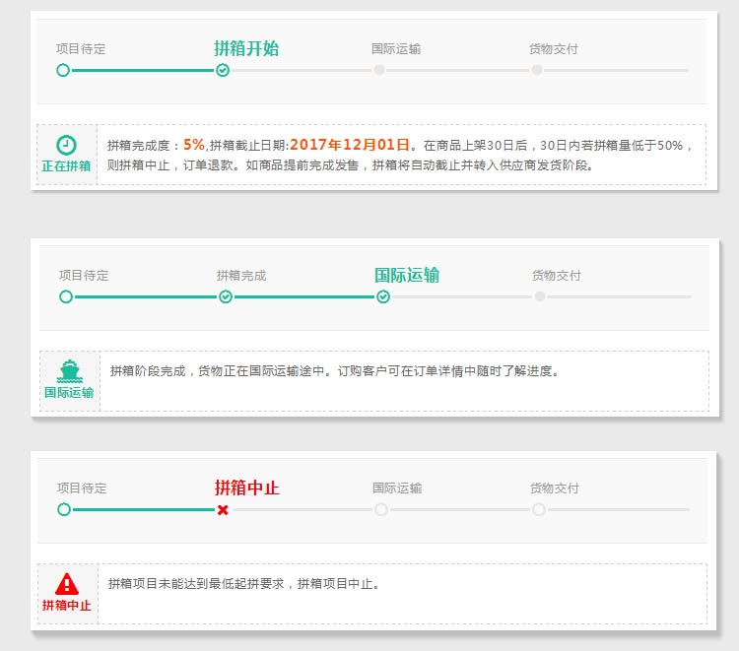This screenshot has width=739, height=651.
Task: Click the 拼箱完成 step label
Action: click(x=241, y=276)
